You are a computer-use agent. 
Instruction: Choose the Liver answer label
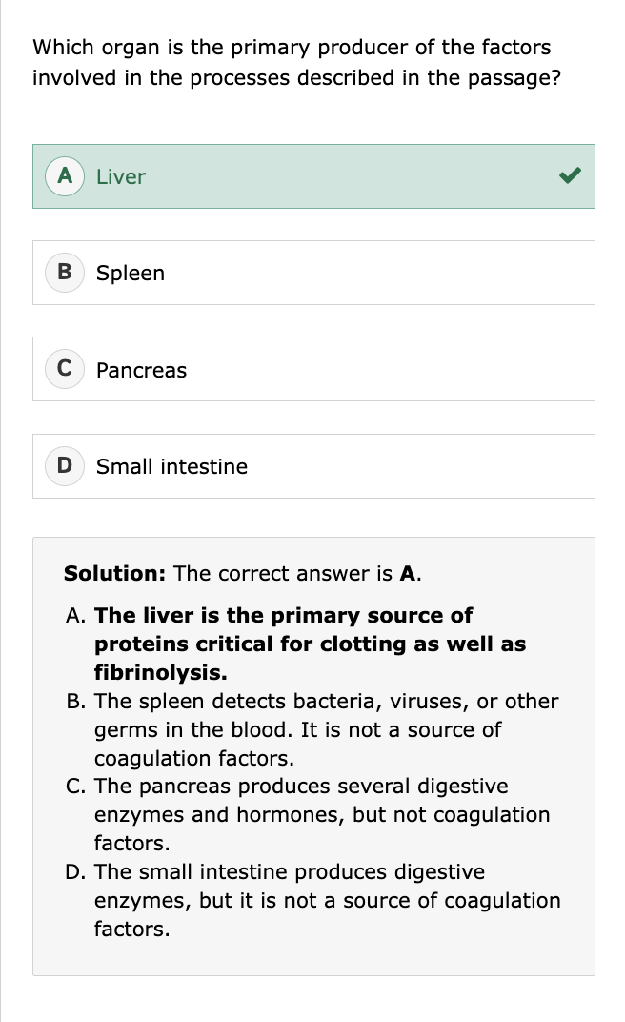[x=121, y=176]
